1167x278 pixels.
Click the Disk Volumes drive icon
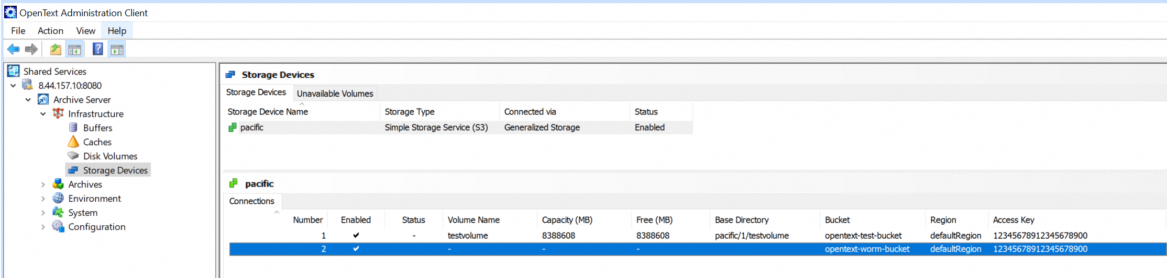tap(73, 156)
